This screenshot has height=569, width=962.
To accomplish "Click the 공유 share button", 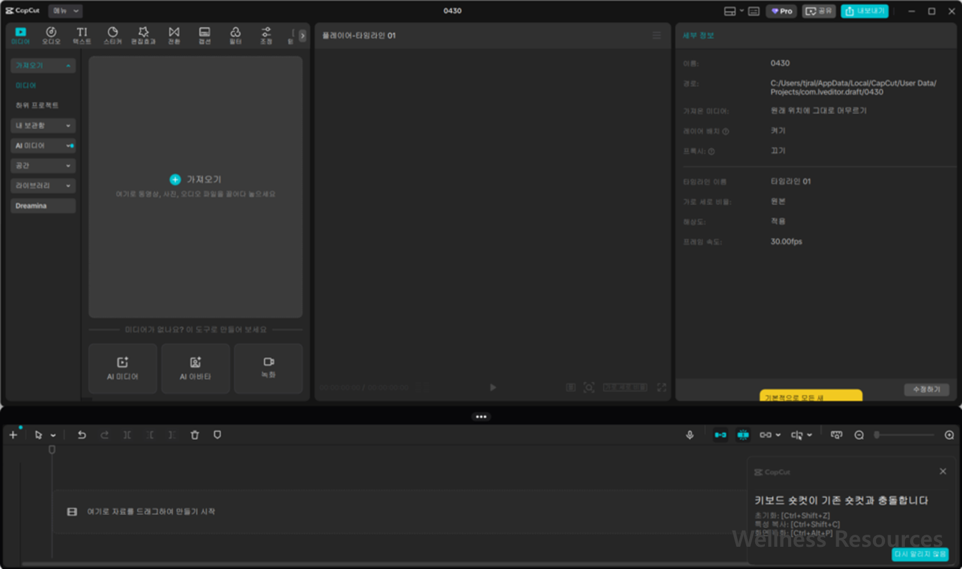I will pos(819,11).
